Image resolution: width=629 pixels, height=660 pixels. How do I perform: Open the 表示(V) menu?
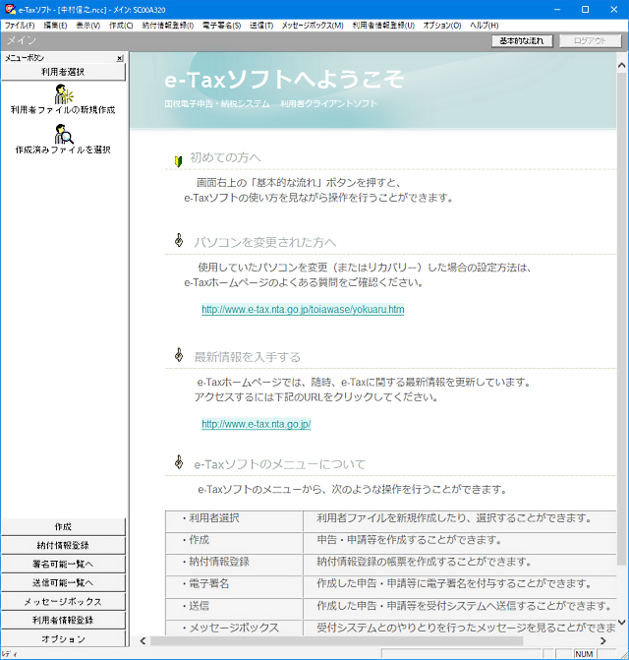pos(87,26)
